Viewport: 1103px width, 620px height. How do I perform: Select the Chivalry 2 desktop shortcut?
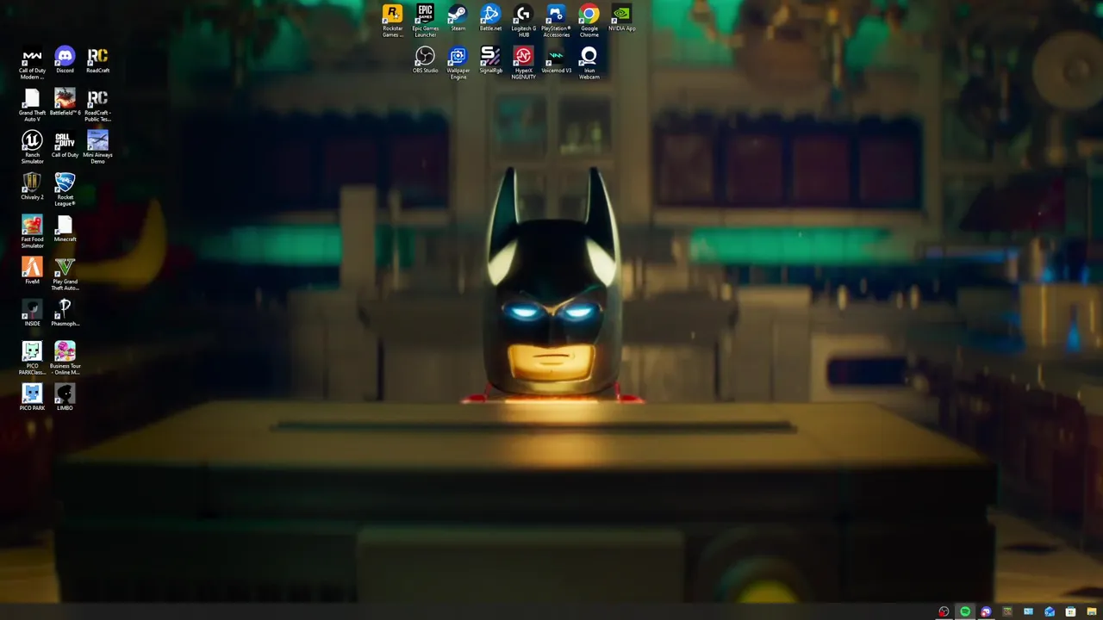click(x=32, y=187)
